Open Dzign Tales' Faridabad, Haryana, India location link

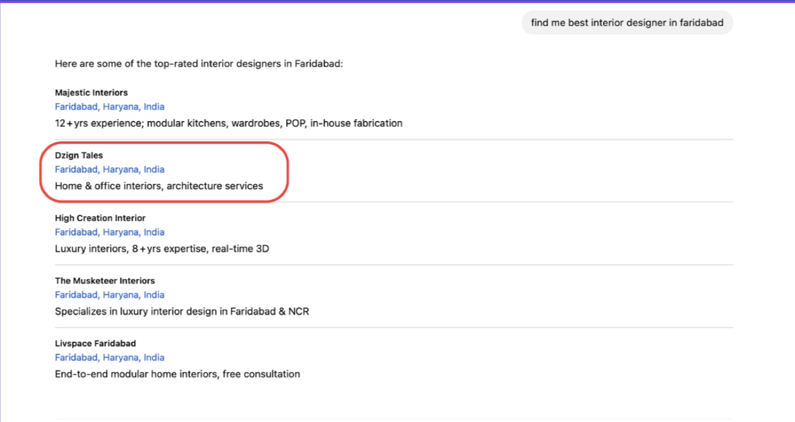point(110,169)
